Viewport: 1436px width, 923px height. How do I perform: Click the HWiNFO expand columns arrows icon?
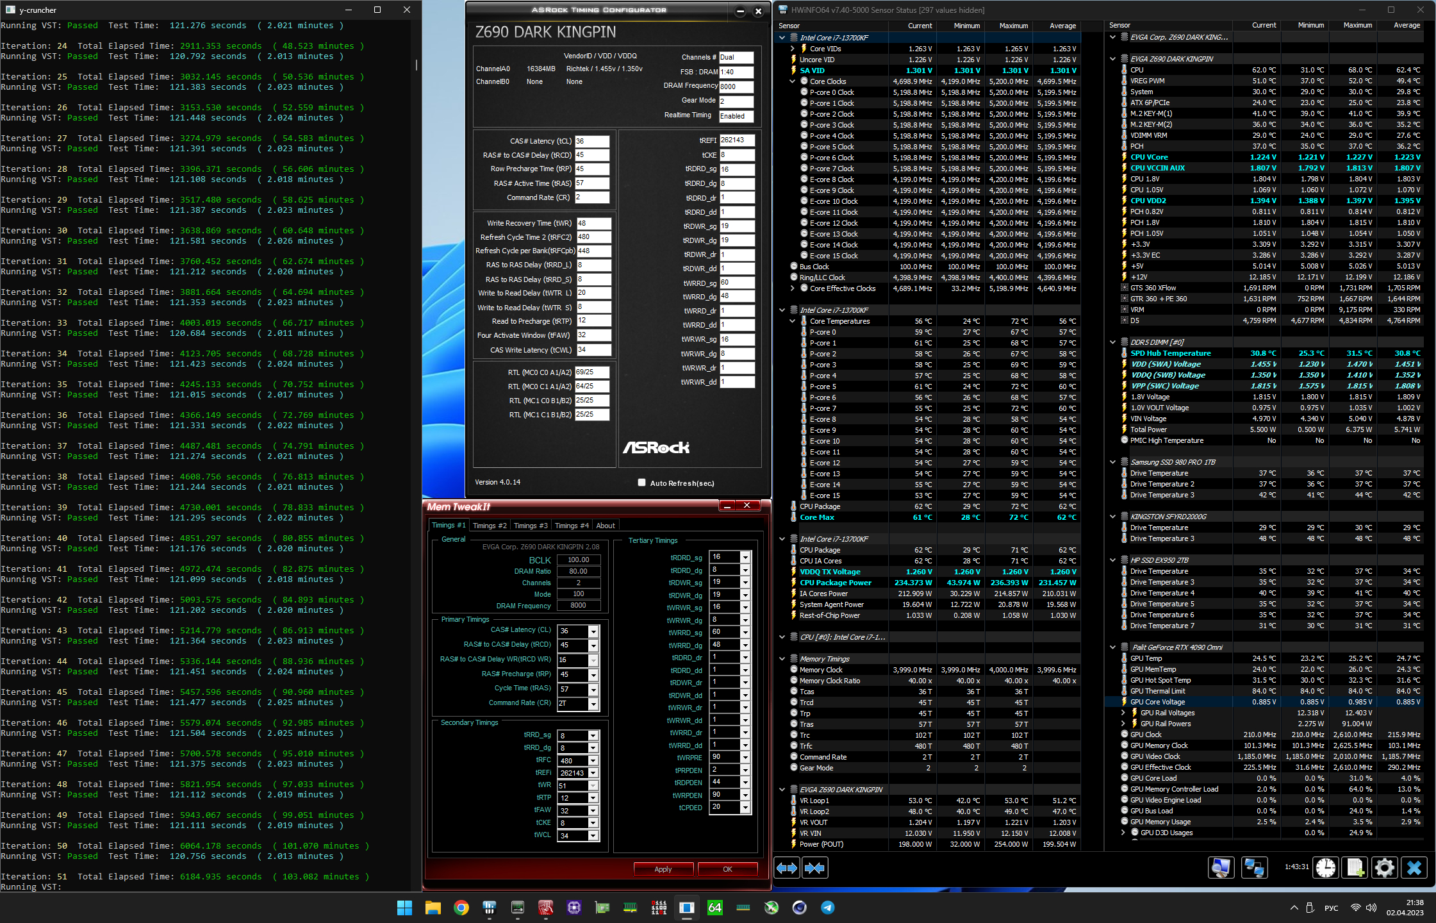click(787, 868)
